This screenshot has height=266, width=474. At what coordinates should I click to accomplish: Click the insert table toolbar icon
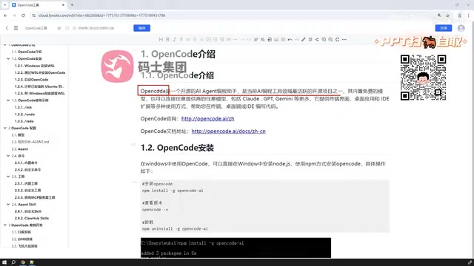pyautogui.click(x=283, y=39)
